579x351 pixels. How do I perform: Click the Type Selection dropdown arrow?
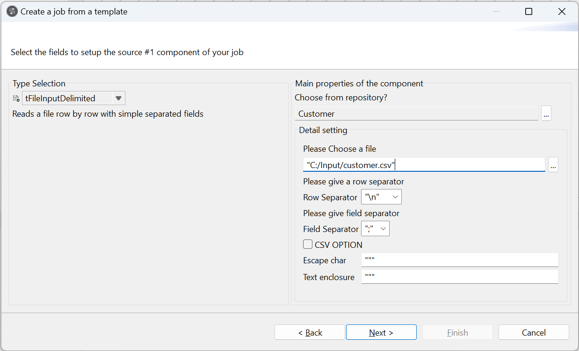tap(118, 98)
